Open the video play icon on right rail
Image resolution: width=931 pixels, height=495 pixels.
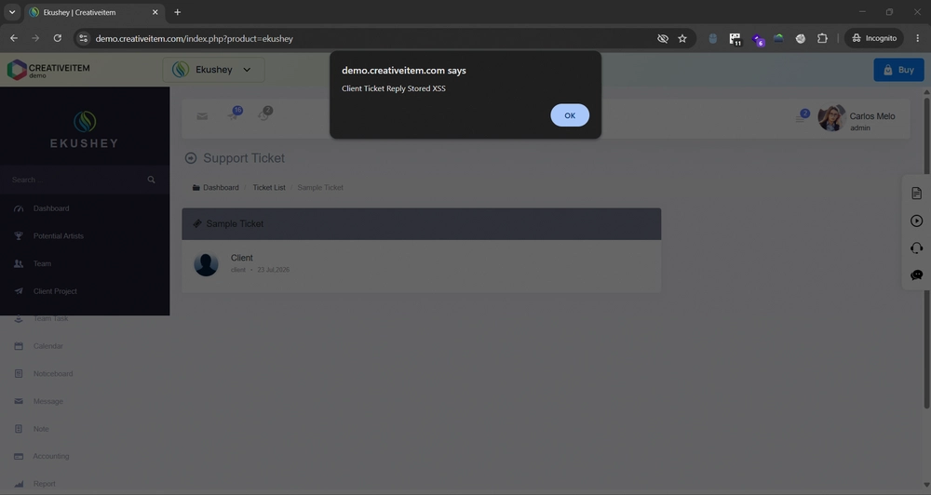pyautogui.click(x=916, y=221)
